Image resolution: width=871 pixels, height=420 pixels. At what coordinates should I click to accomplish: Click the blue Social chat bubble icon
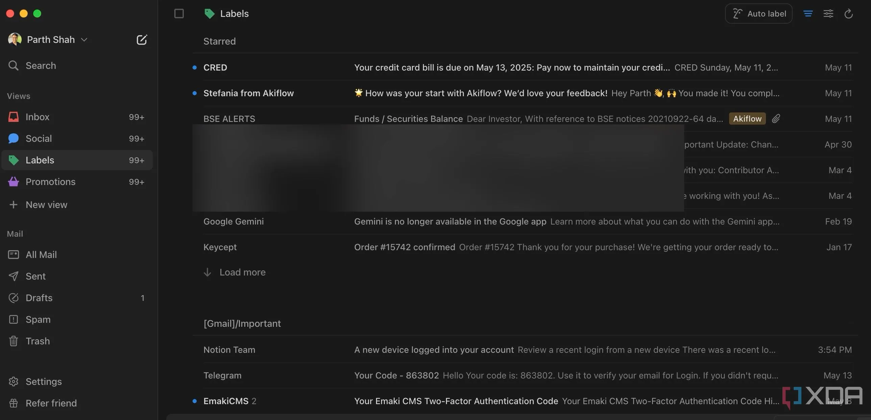pyautogui.click(x=13, y=138)
